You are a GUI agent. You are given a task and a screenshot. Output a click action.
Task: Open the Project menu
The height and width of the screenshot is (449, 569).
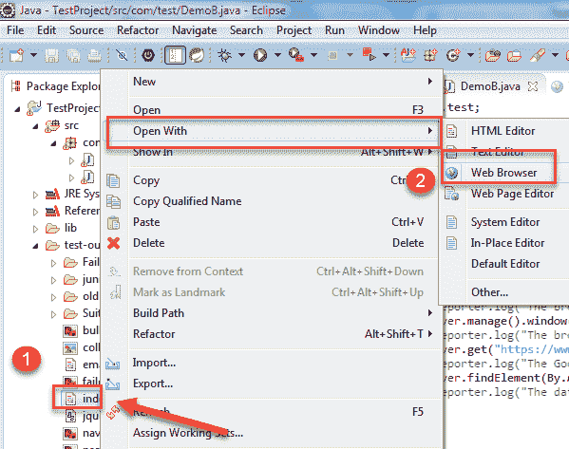tap(294, 30)
